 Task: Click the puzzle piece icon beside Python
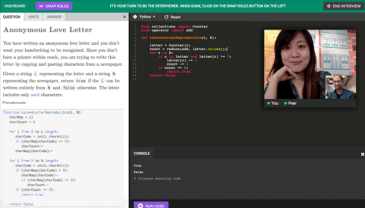click(135, 17)
